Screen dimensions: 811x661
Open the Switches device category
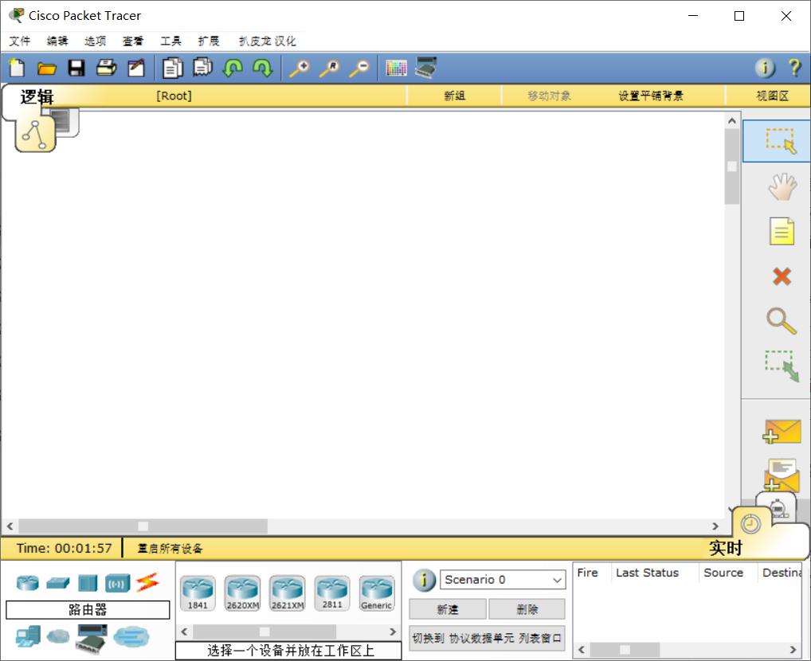point(57,584)
